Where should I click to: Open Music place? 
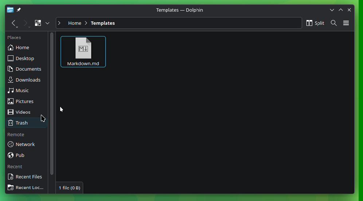pos(26,90)
